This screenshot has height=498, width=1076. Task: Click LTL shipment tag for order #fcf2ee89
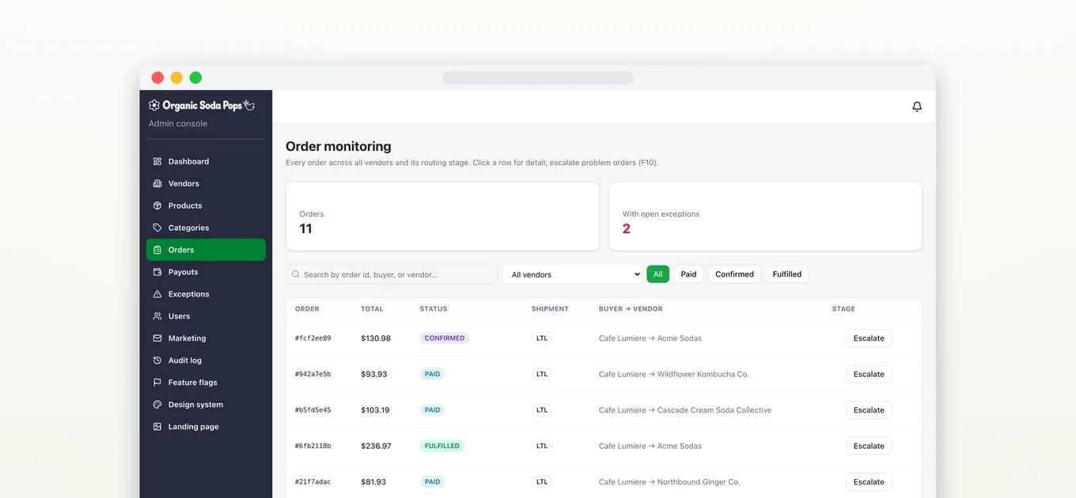point(542,338)
